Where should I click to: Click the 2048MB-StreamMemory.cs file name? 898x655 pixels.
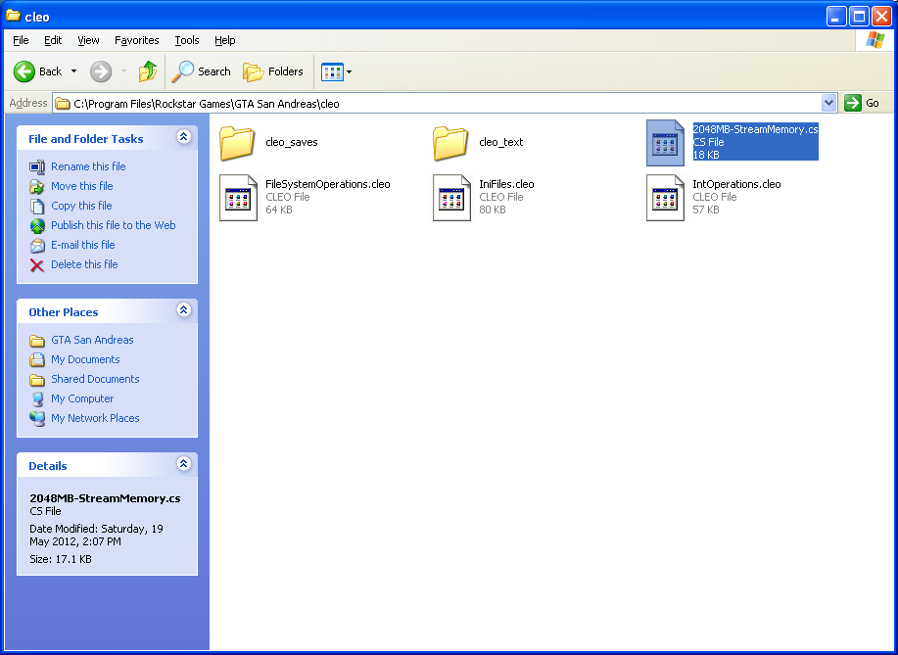click(755, 129)
